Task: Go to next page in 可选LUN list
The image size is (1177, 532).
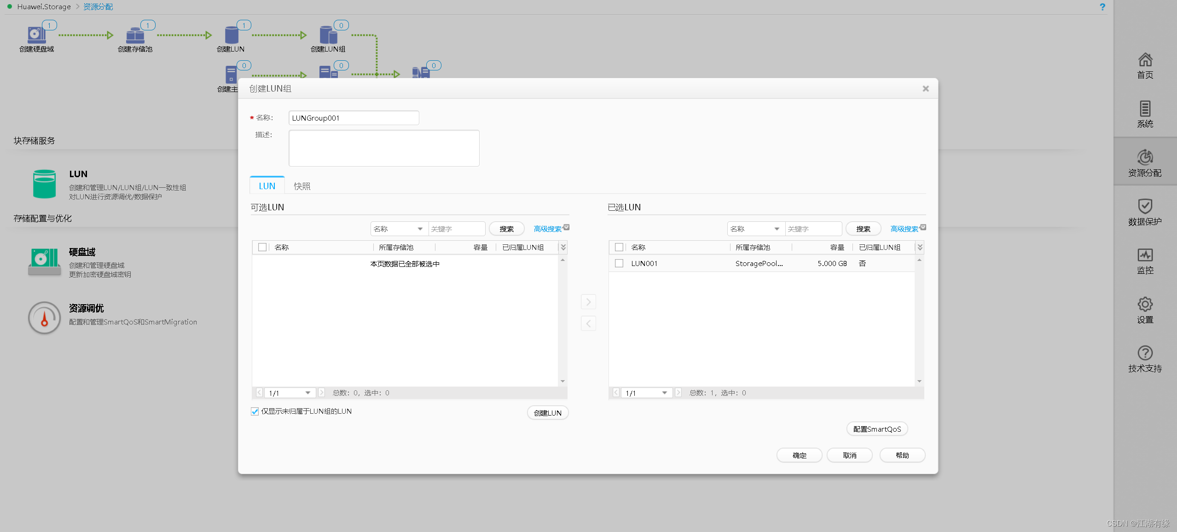Action: [x=322, y=393]
